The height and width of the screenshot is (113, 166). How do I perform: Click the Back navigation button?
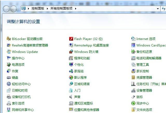tap(6, 9)
